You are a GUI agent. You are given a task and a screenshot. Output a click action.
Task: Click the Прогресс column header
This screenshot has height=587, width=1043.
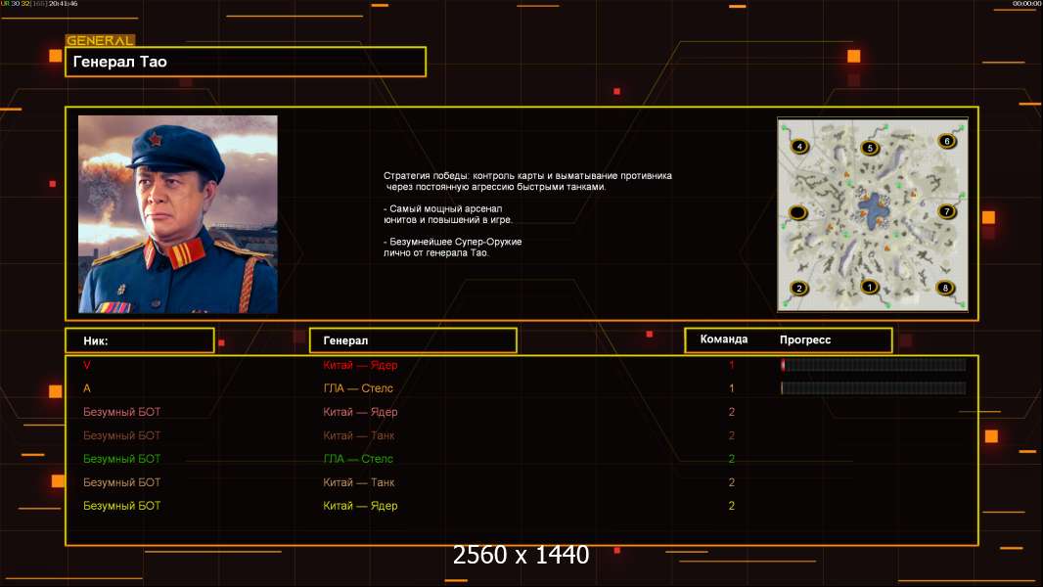pyautogui.click(x=805, y=339)
